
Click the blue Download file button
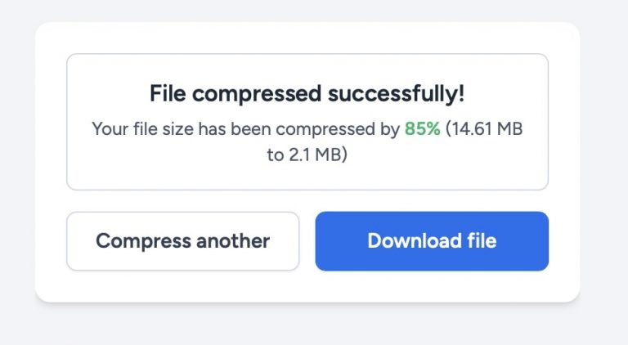click(432, 241)
